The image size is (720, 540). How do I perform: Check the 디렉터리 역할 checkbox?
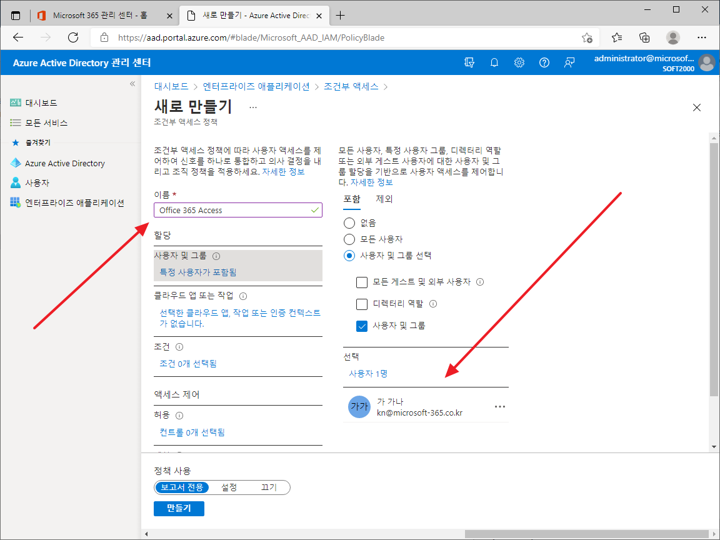(362, 304)
